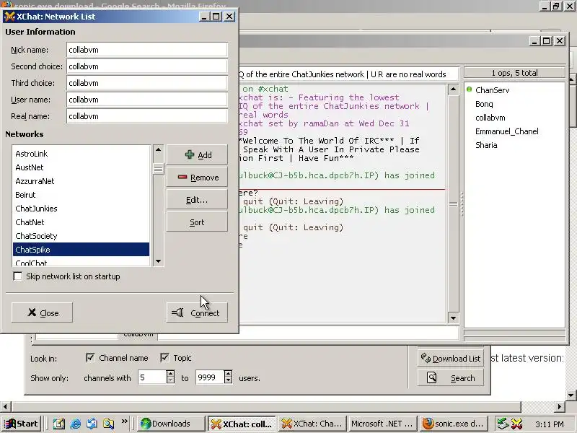Select AstroLink in the network list

(81, 154)
